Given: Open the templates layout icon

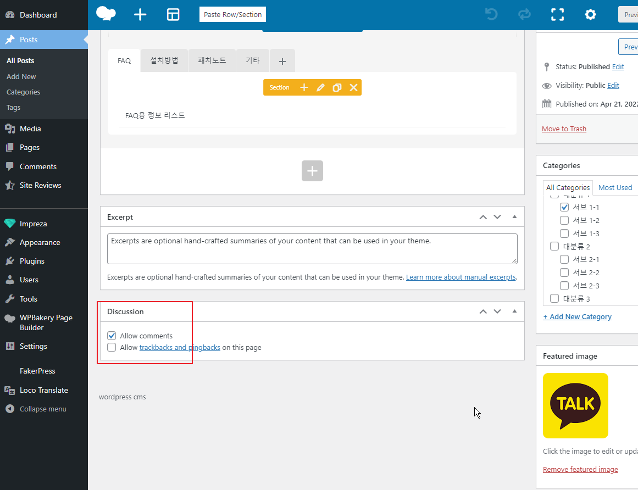Looking at the screenshot, I should pos(173,15).
